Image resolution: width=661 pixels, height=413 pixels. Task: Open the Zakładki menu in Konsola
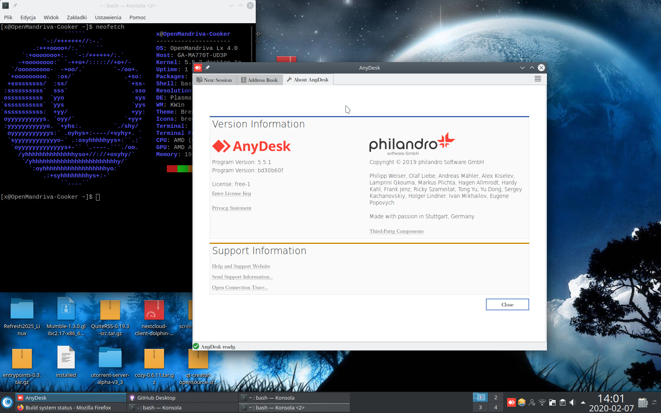(77, 17)
